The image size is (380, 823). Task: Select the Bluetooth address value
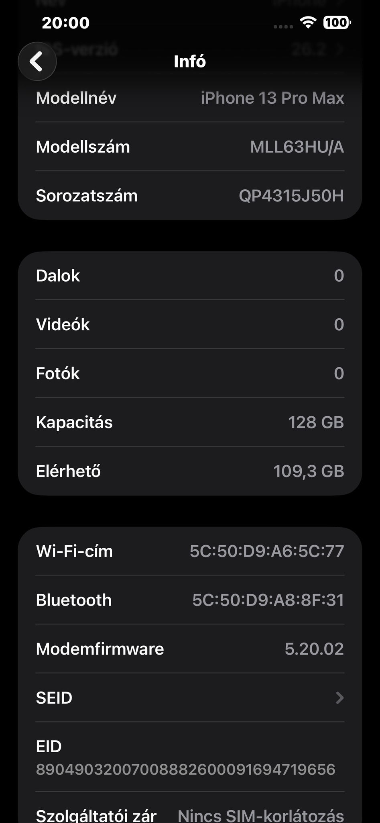(x=268, y=600)
